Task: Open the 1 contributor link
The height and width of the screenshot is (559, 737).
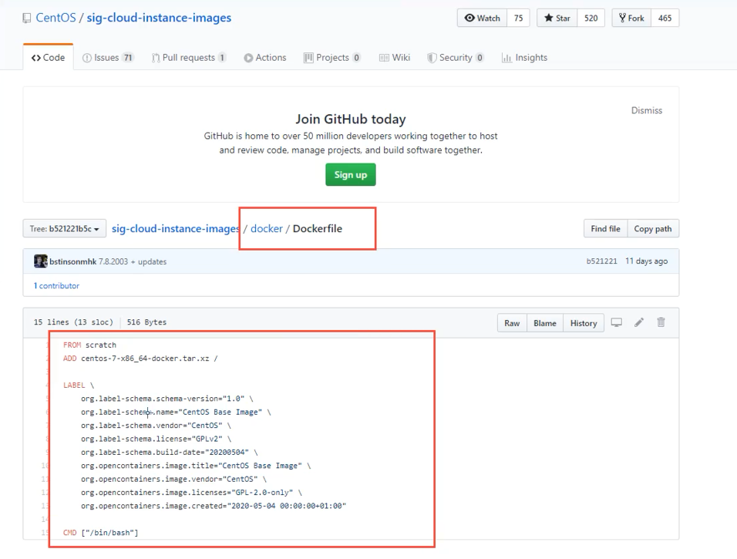Action: [56, 285]
